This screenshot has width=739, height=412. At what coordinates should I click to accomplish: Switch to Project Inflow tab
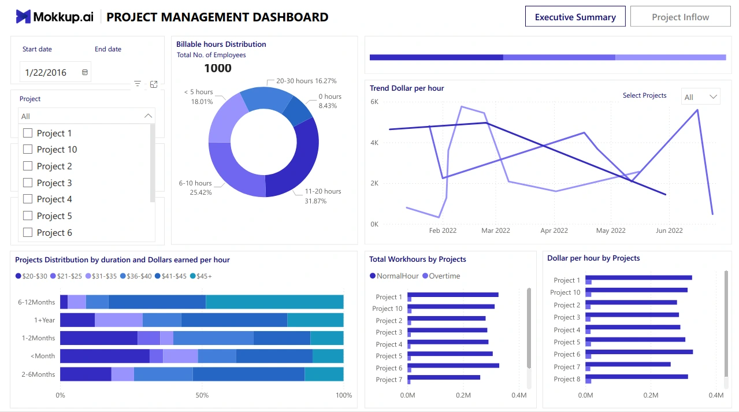tap(680, 17)
